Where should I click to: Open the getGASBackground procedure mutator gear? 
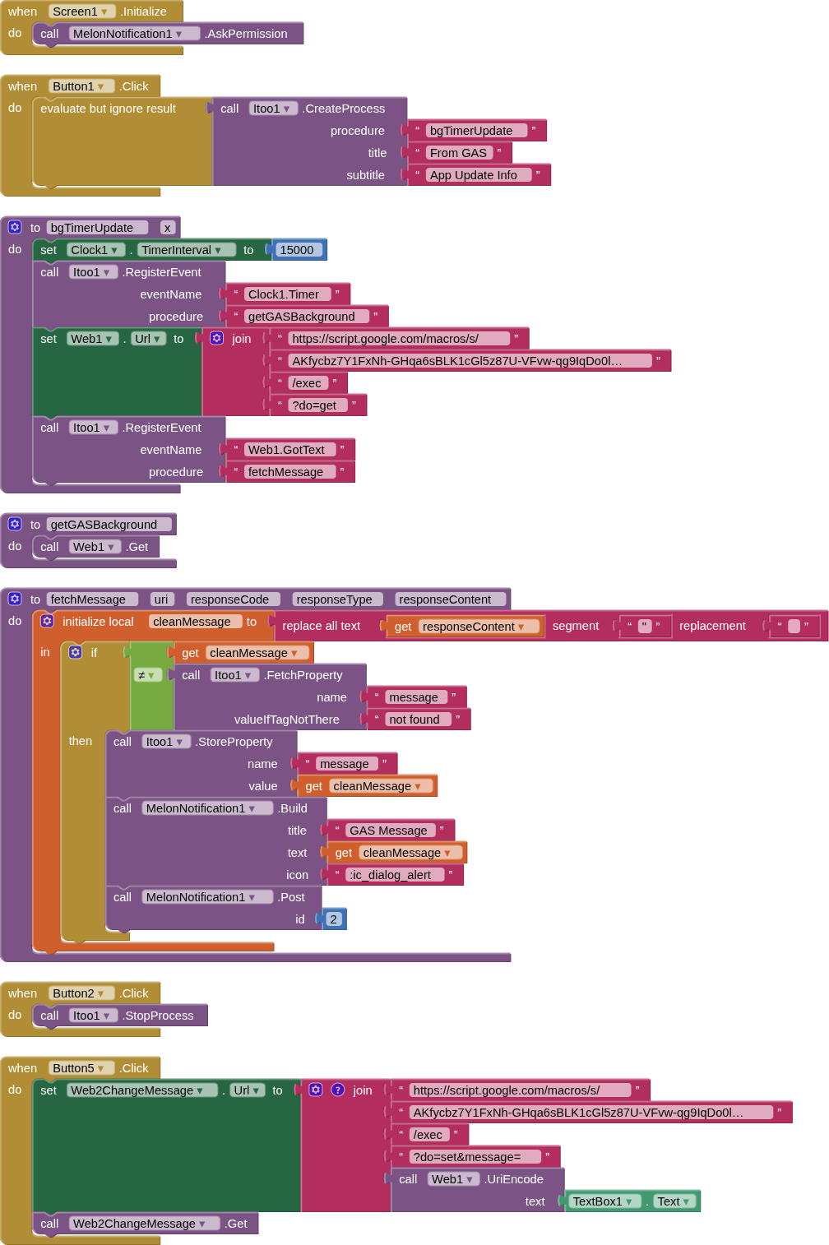point(15,524)
